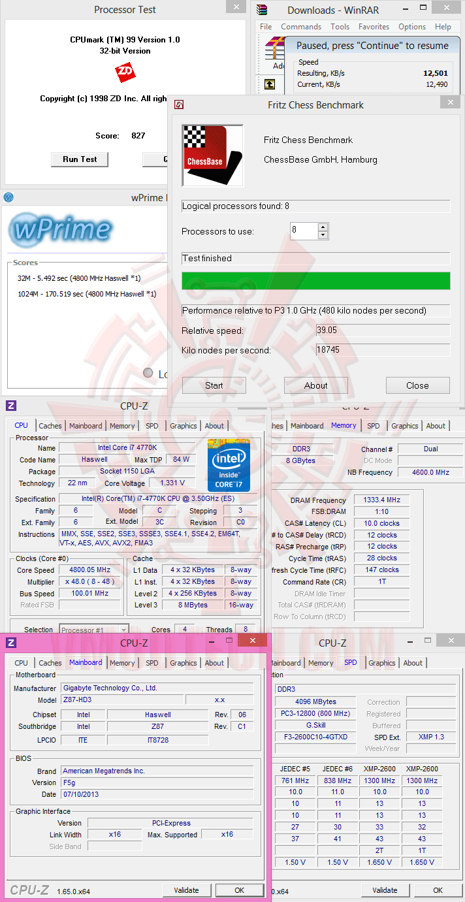Click the wPrime logo banner
The width and height of the screenshot is (465, 902).
(x=60, y=230)
